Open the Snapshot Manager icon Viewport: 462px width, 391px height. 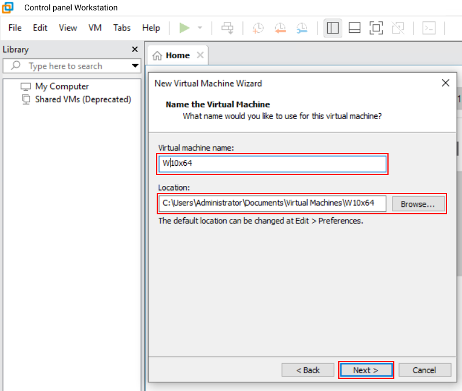point(302,28)
